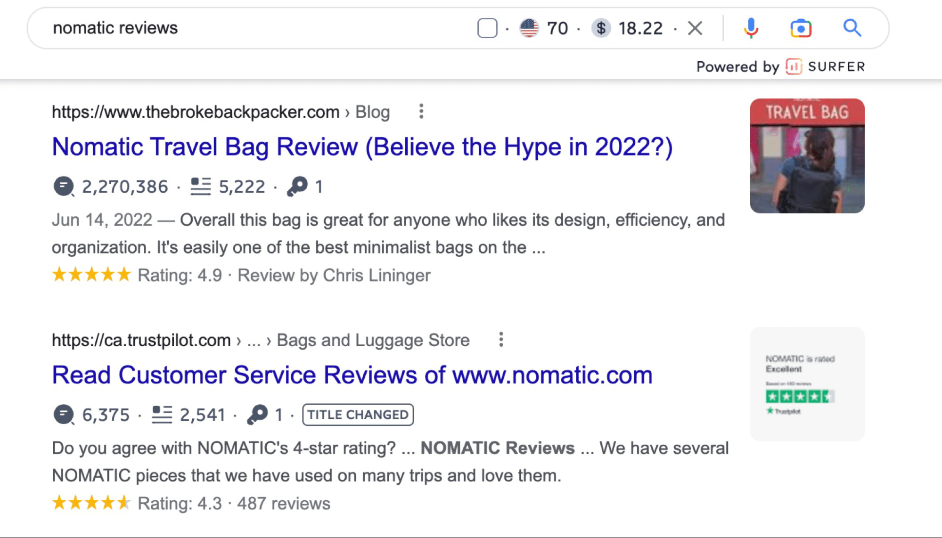Click the TITLE CHANGED badge
Viewport: 942px width, 538px height.
(x=357, y=414)
